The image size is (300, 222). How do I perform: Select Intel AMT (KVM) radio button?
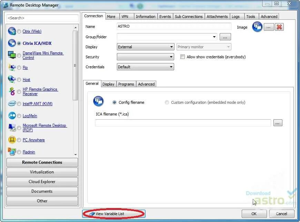tap(19, 104)
